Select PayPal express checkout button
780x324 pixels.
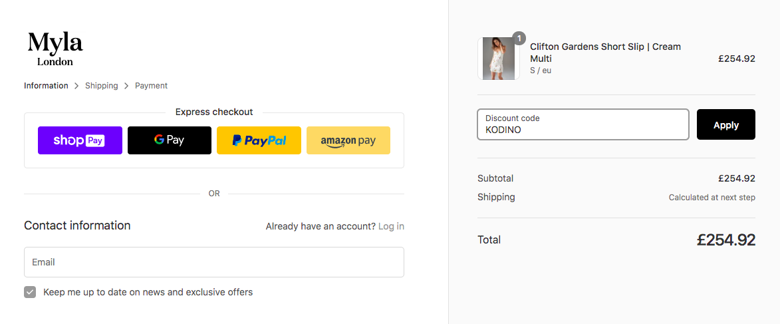259,140
